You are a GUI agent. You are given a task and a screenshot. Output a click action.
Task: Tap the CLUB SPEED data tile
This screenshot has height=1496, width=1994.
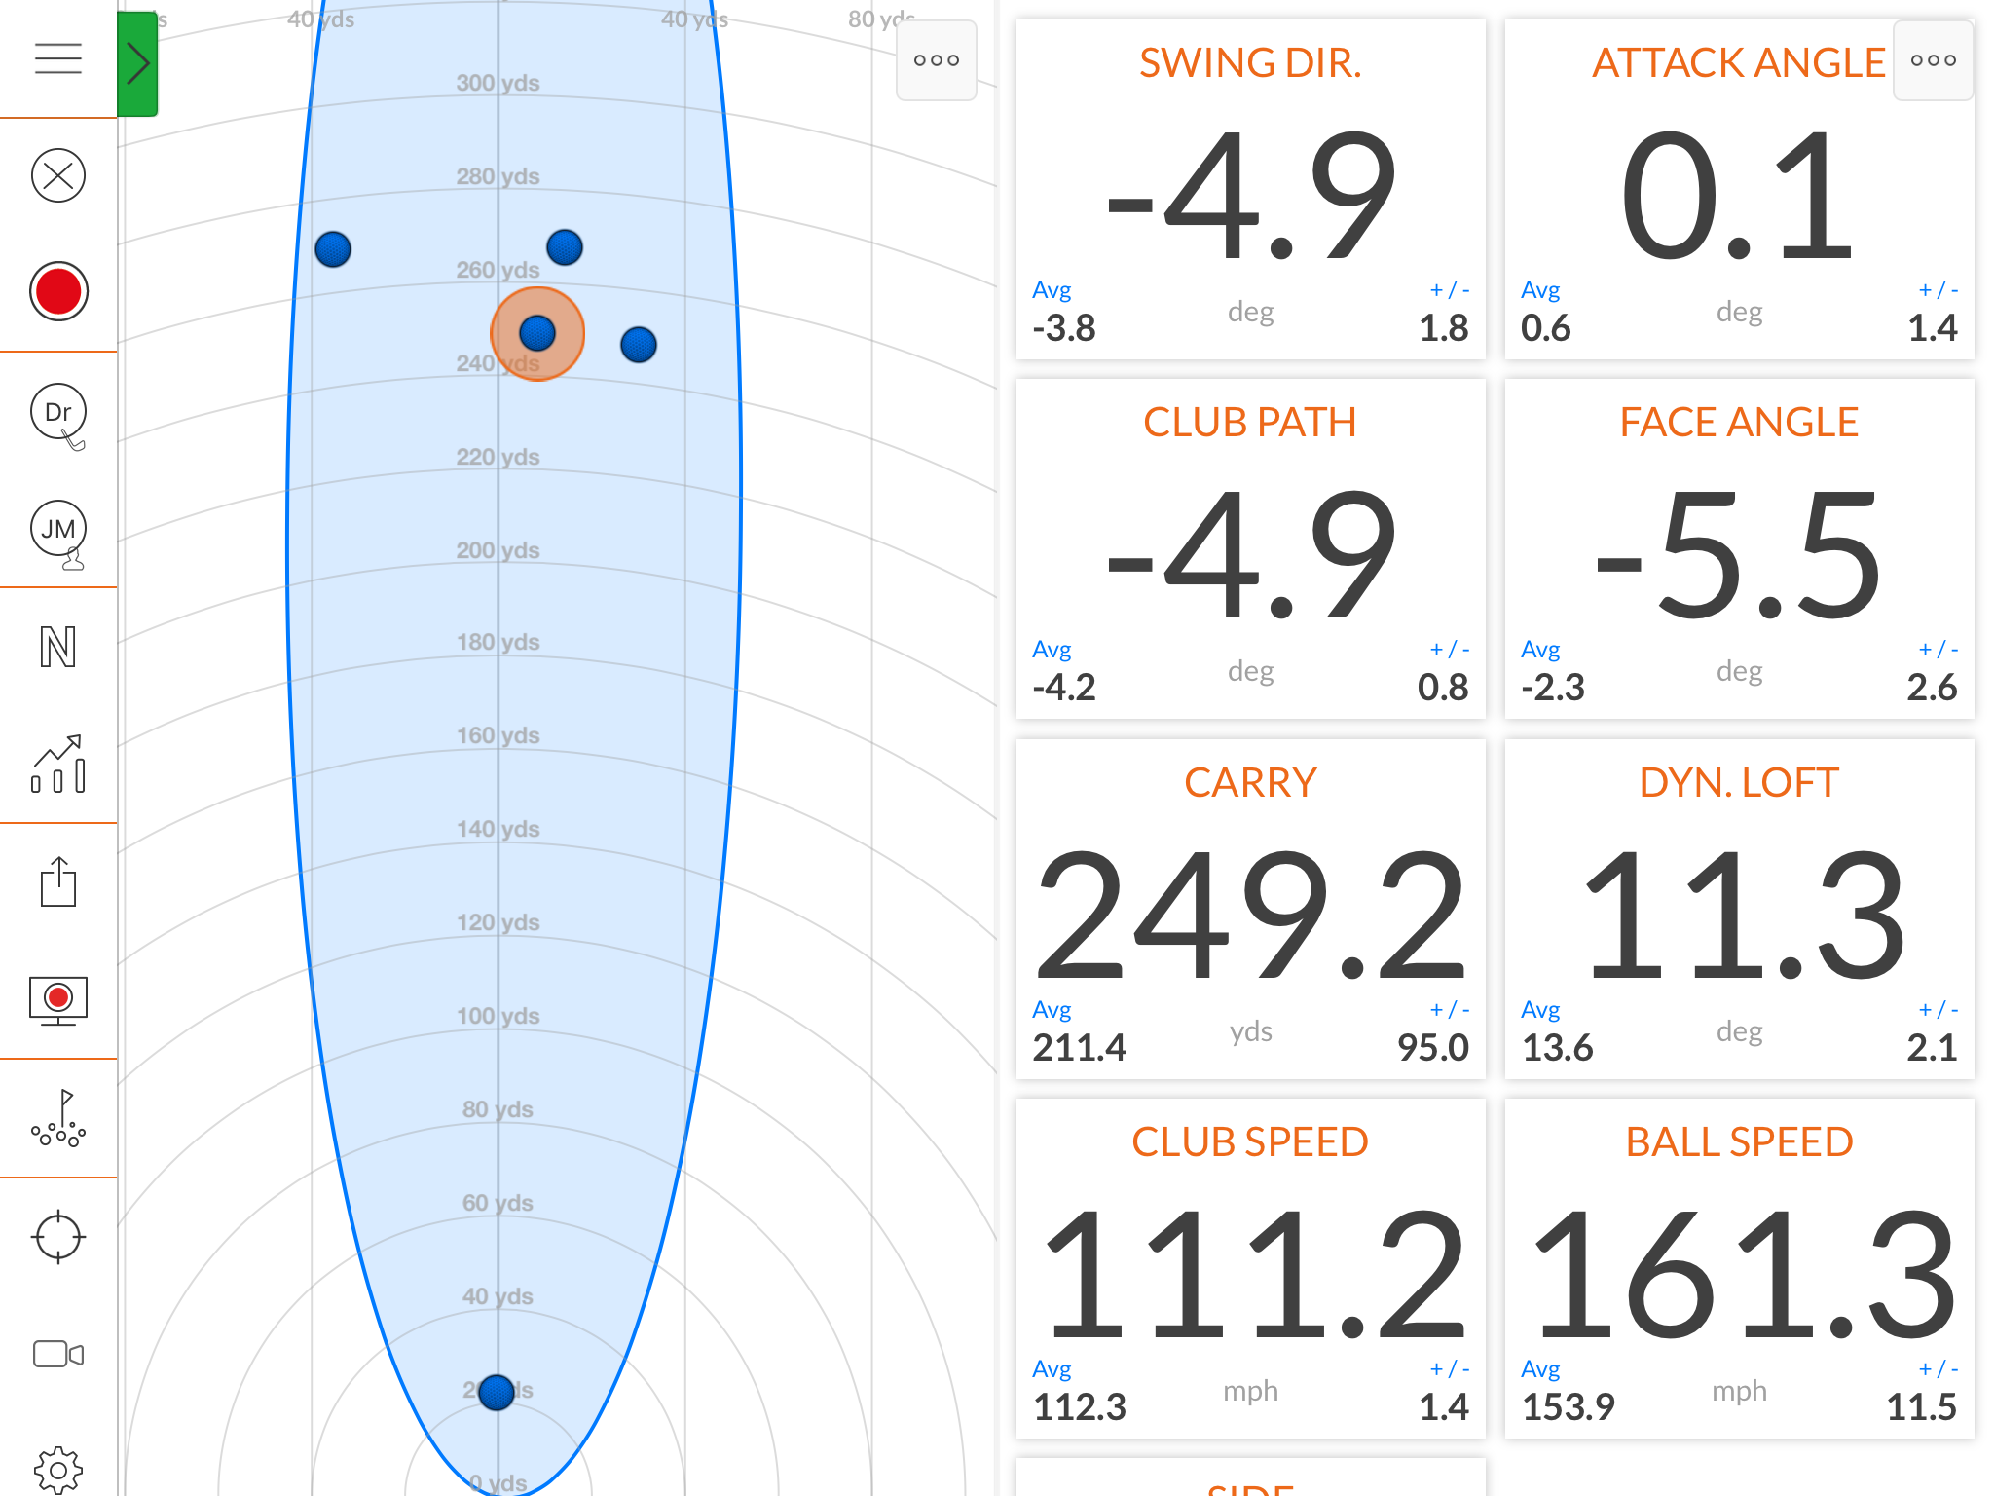pos(1250,1268)
